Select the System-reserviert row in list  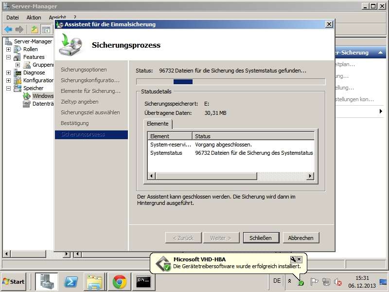click(x=231, y=145)
